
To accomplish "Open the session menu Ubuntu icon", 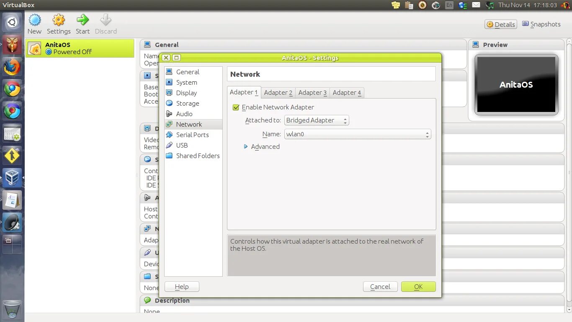I will pos(565,5).
